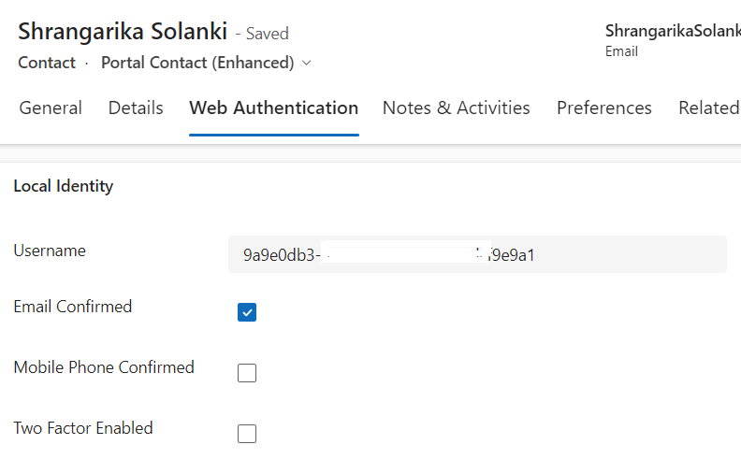Click the Saved status indicator

click(267, 34)
